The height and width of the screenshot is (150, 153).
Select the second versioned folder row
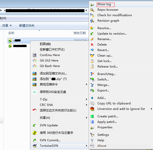(x=18, y=46)
